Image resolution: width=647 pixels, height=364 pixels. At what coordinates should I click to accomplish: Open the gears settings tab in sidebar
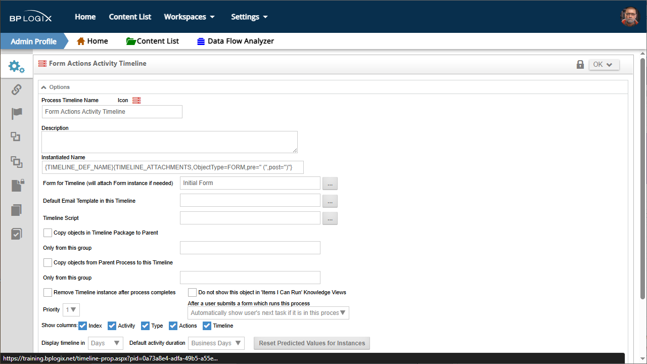[x=16, y=66]
